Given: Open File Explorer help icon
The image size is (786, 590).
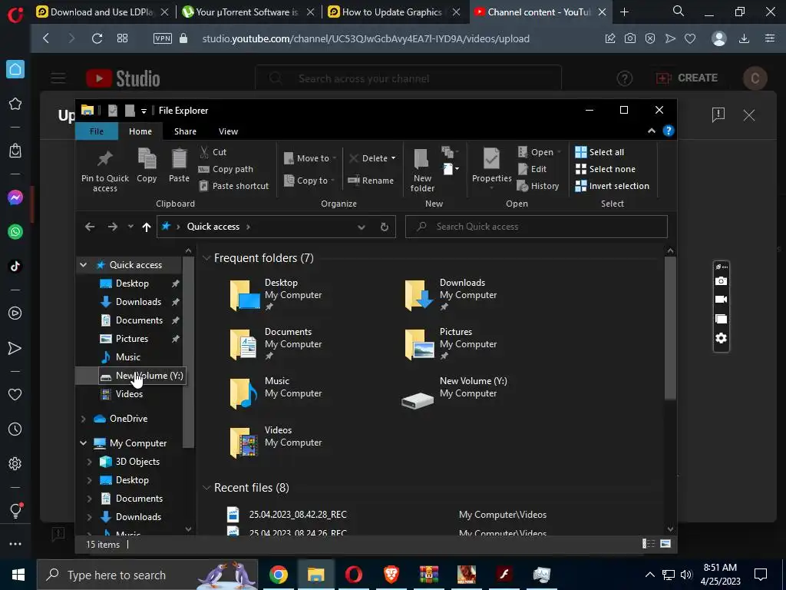Looking at the screenshot, I should pyautogui.click(x=669, y=131).
